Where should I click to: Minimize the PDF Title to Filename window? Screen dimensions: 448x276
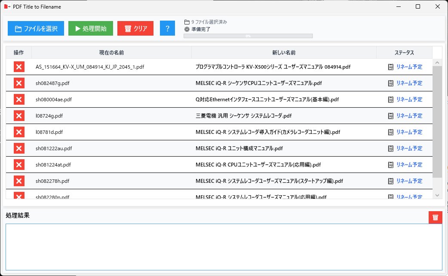(x=399, y=6)
